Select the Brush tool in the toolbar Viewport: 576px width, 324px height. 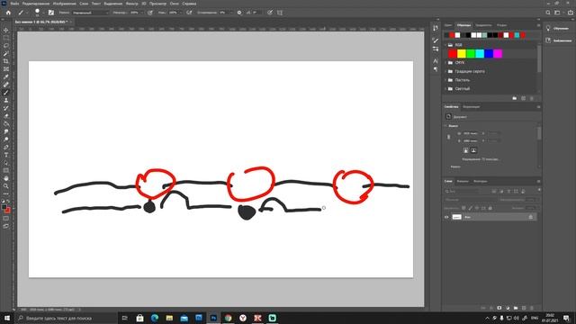point(6,93)
